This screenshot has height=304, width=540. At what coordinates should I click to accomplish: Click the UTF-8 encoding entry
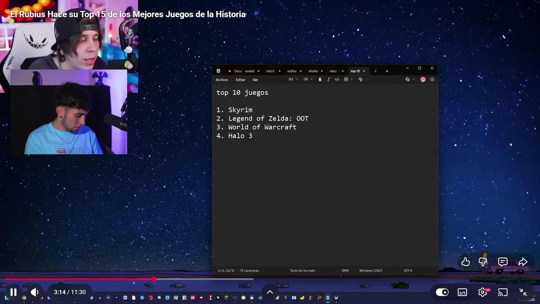pyautogui.click(x=408, y=271)
